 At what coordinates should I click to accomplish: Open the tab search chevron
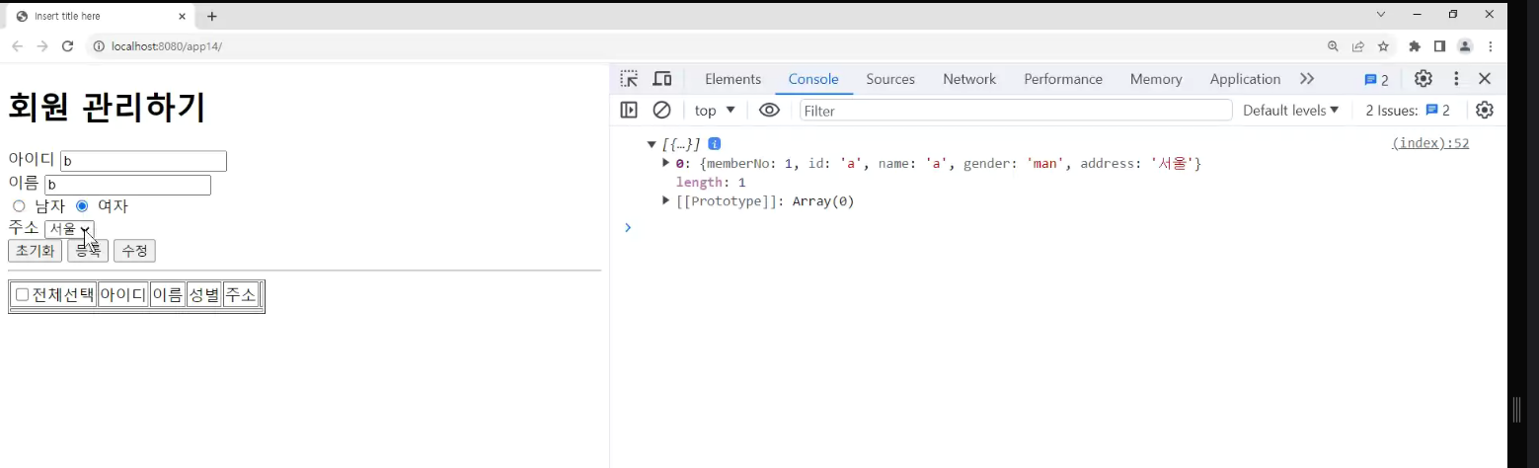coord(1381,14)
